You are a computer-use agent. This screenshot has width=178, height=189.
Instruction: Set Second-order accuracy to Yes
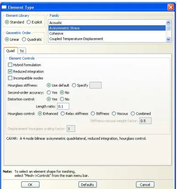point(49,92)
